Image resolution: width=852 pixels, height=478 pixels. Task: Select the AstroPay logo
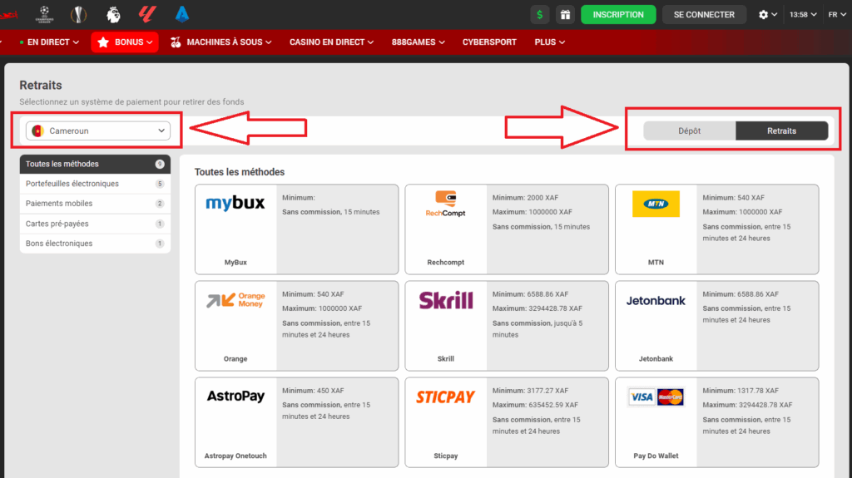coord(235,396)
